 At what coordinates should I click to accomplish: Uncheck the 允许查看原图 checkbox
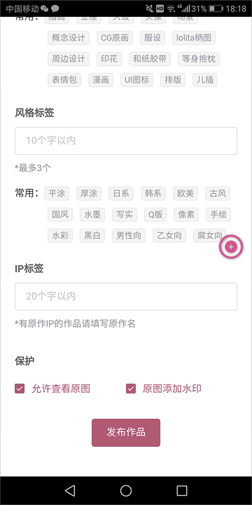19,388
